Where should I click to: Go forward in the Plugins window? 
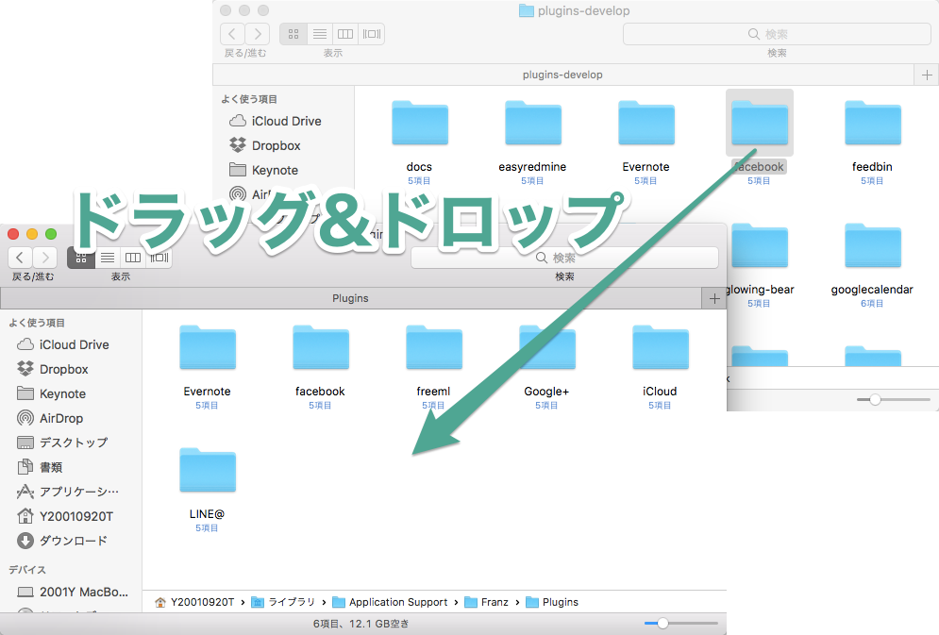coord(45,258)
